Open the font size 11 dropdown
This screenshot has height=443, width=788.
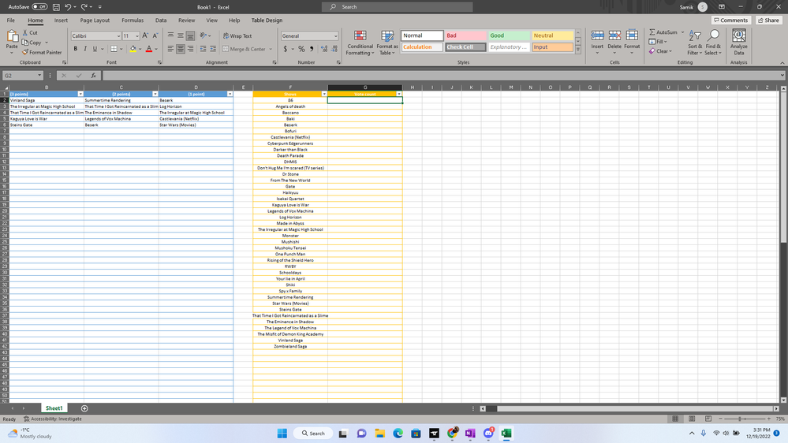[136, 36]
